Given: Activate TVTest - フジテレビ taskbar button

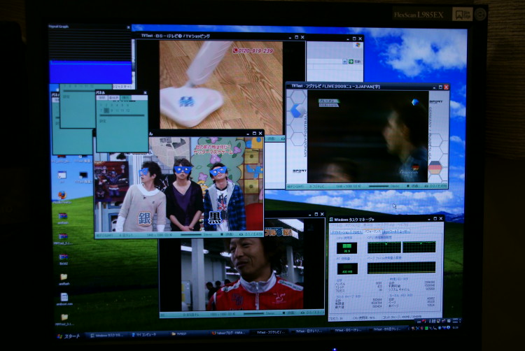Looking at the screenshot, I should pyautogui.click(x=269, y=332).
